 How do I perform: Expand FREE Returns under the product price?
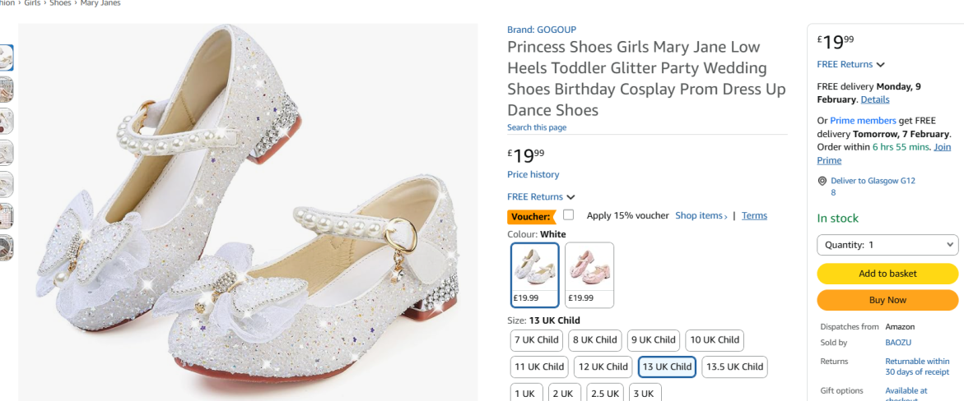(x=541, y=197)
